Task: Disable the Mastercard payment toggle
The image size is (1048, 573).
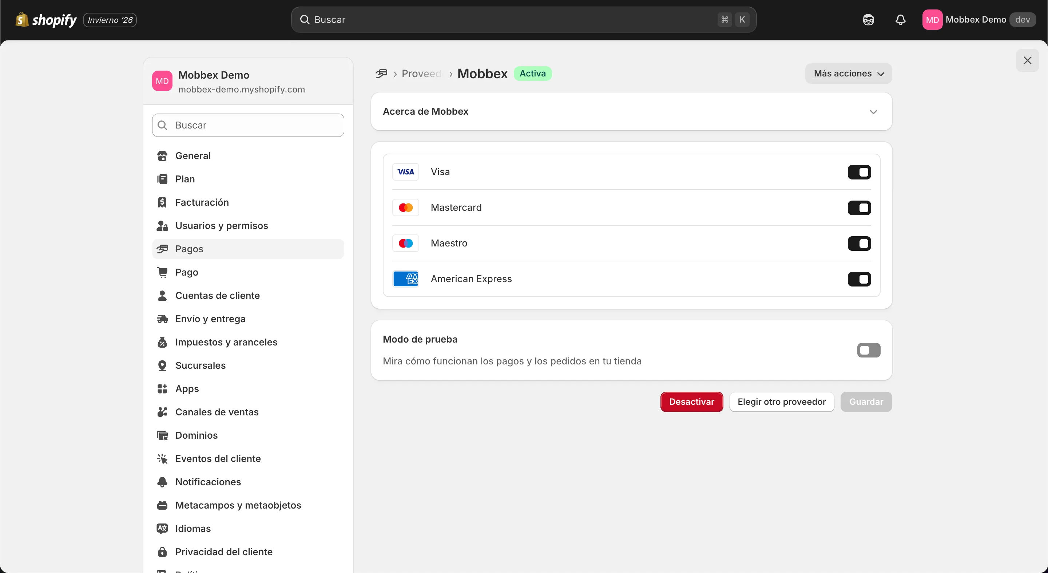Action: pyautogui.click(x=859, y=208)
